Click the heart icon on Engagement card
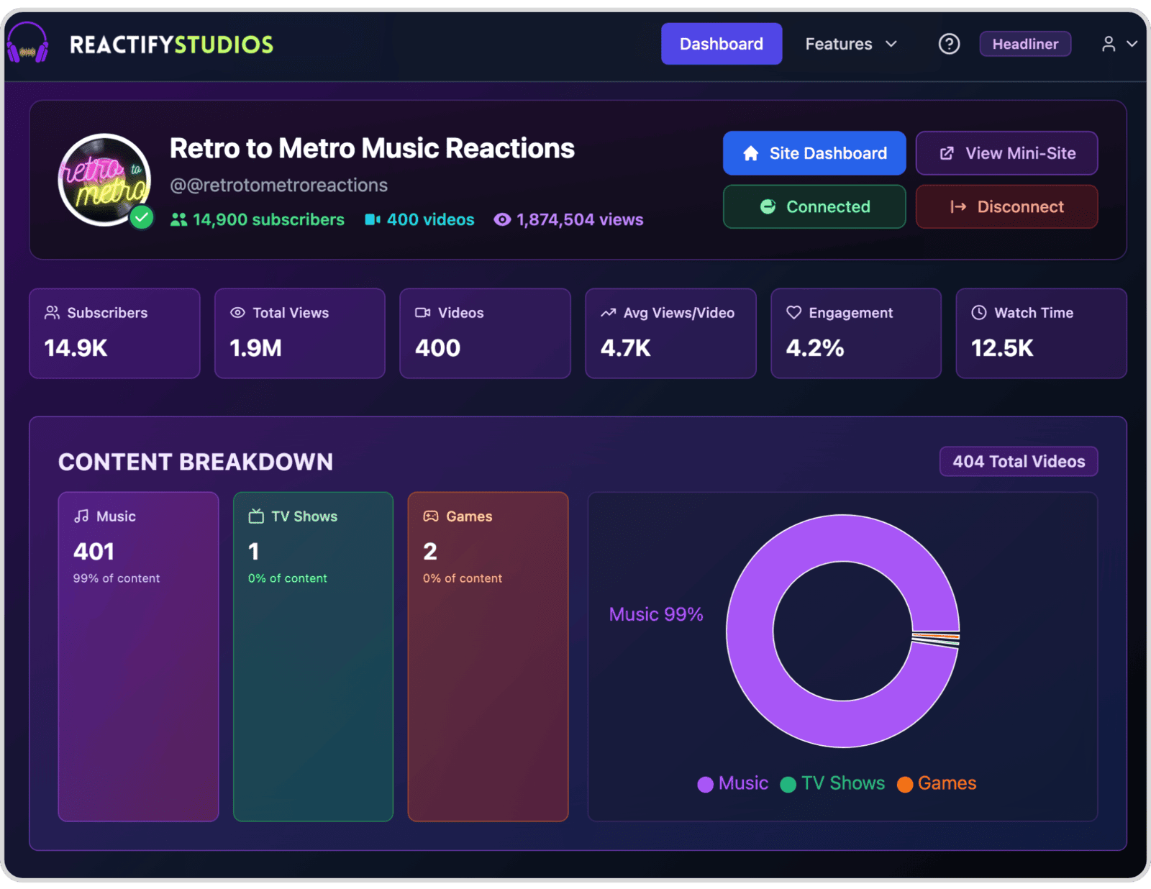Image resolution: width=1151 pixels, height=889 pixels. pos(793,312)
